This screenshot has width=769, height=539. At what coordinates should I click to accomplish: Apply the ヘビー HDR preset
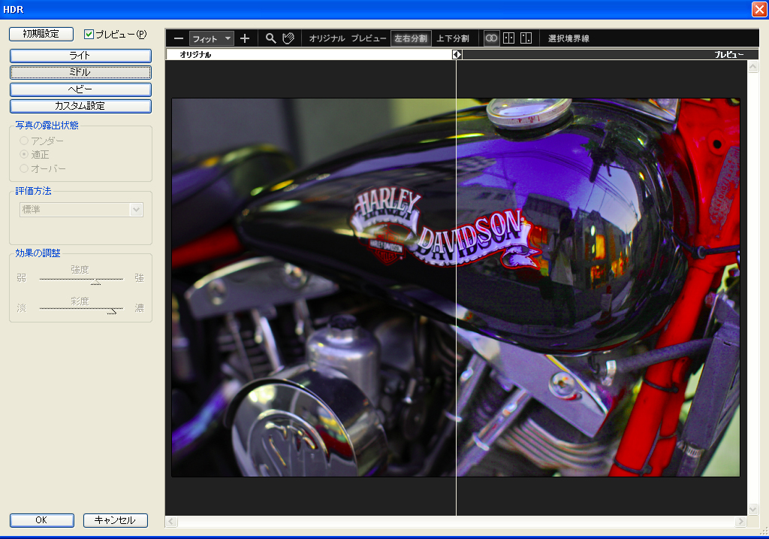[80, 89]
